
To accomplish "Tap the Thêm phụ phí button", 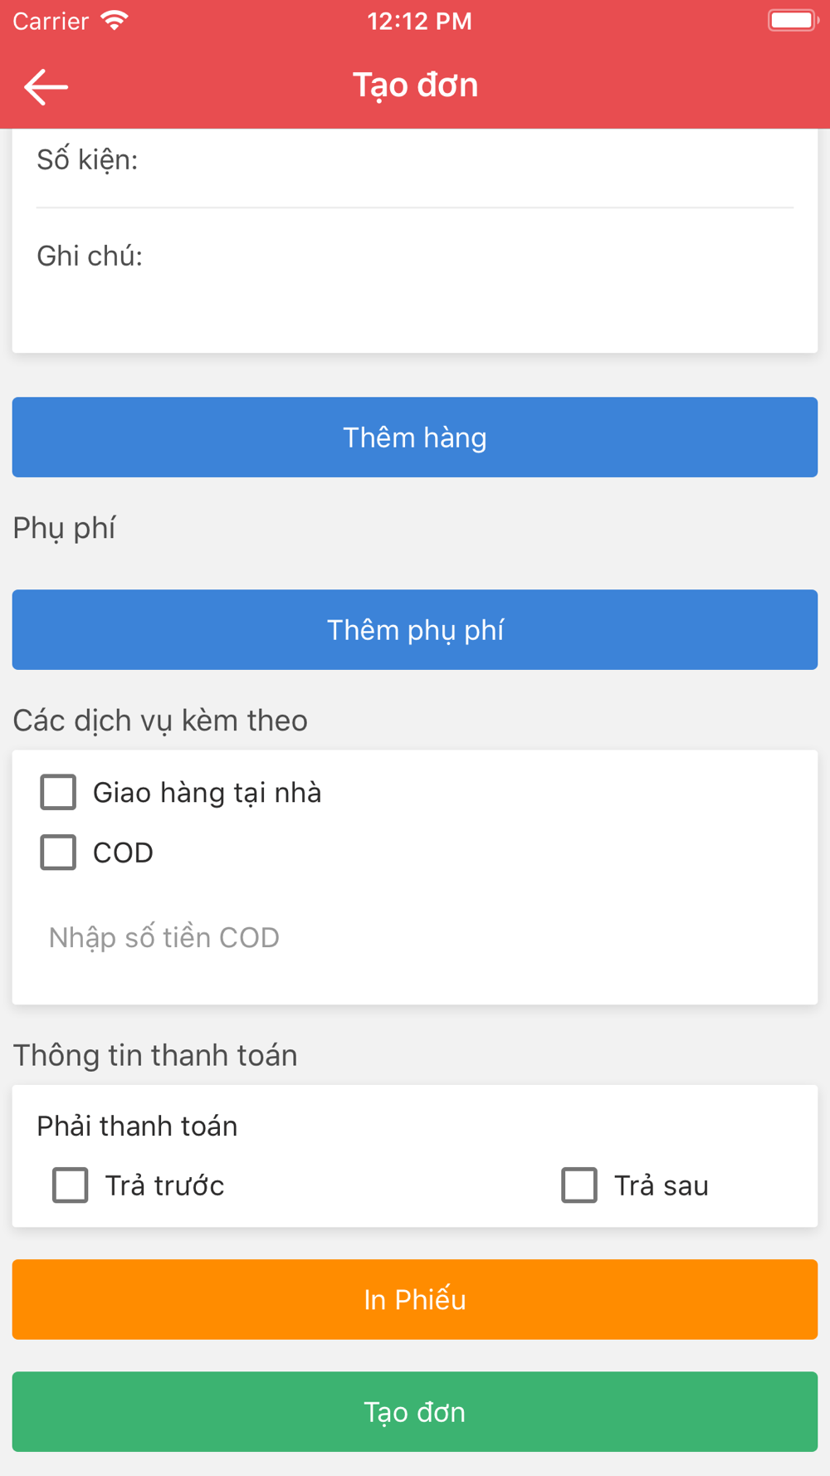I will click(x=415, y=629).
